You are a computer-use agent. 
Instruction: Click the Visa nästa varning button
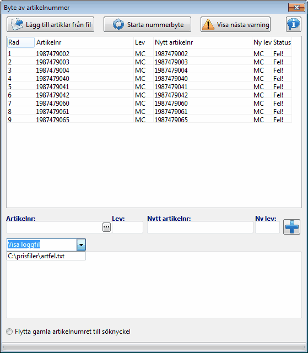pos(235,24)
